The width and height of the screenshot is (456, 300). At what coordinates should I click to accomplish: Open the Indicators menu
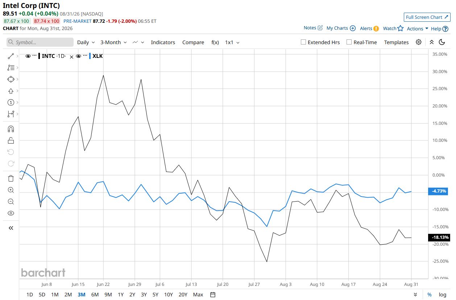click(163, 42)
